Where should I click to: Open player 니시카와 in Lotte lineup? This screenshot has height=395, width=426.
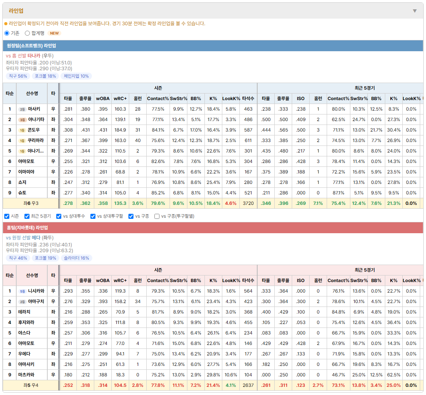pyautogui.click(x=36, y=291)
